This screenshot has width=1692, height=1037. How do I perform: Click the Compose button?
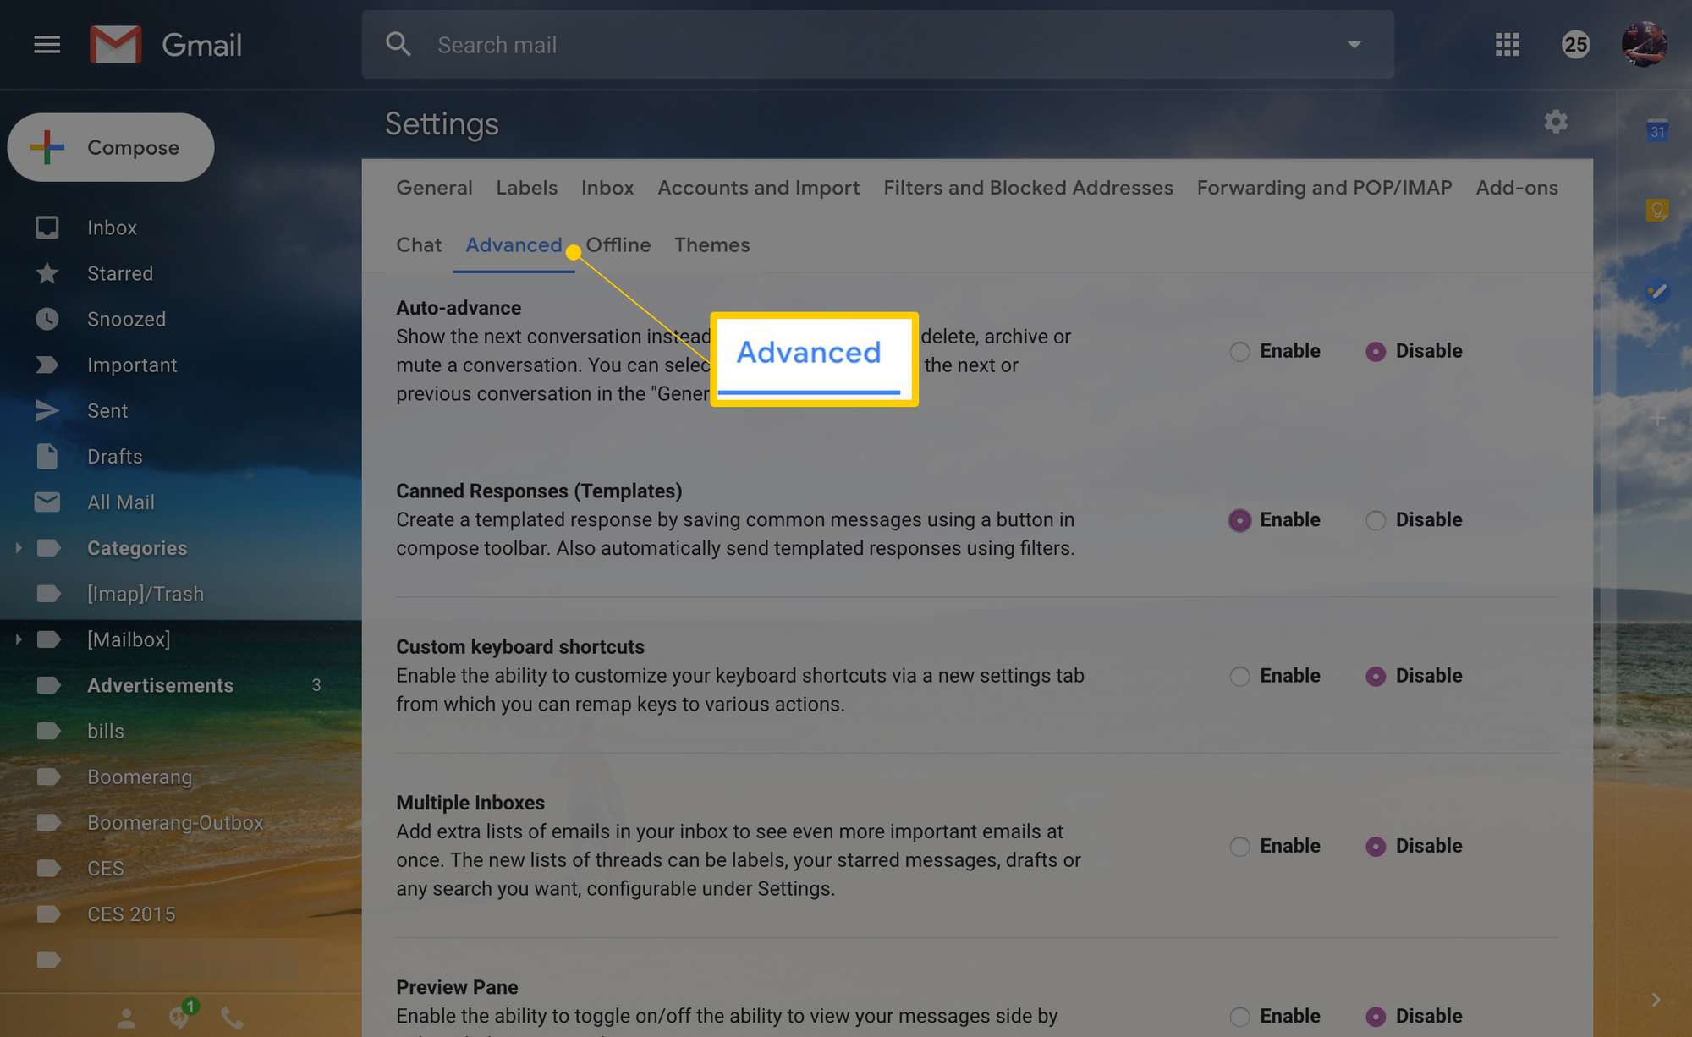(111, 146)
